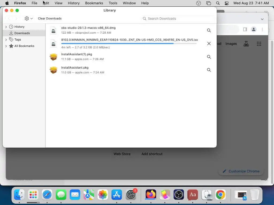Click the obs-studio dmg file icon
This screenshot has height=205, width=274.
click(54, 30)
